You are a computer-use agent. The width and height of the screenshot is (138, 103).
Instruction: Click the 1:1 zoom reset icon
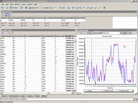(87, 33)
